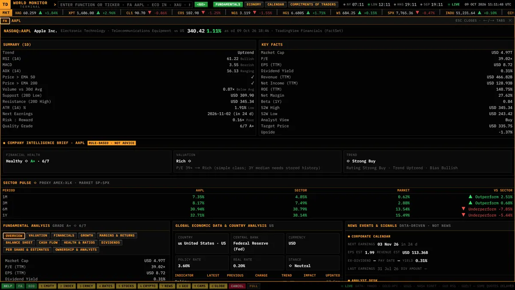Click the FA key in bottom bar
Screen dimensions: 515x290
coord(20,286)
